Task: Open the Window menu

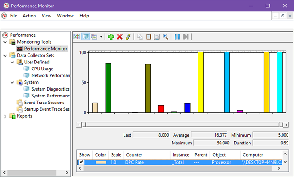Action: (65, 16)
